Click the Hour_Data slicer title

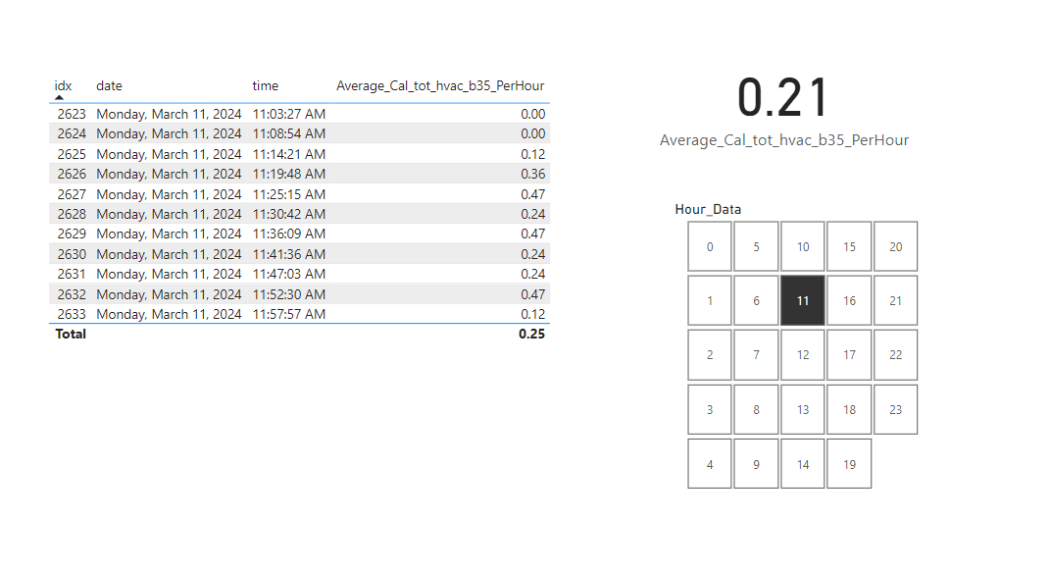[708, 210]
